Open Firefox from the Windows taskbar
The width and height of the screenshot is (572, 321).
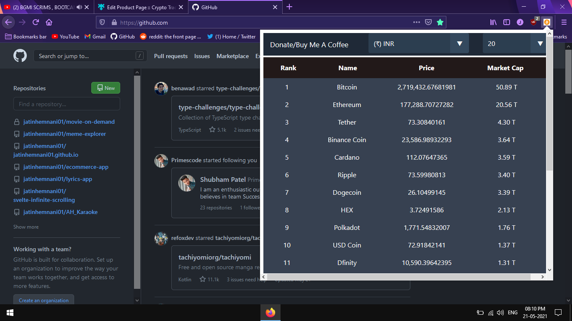[x=271, y=312]
